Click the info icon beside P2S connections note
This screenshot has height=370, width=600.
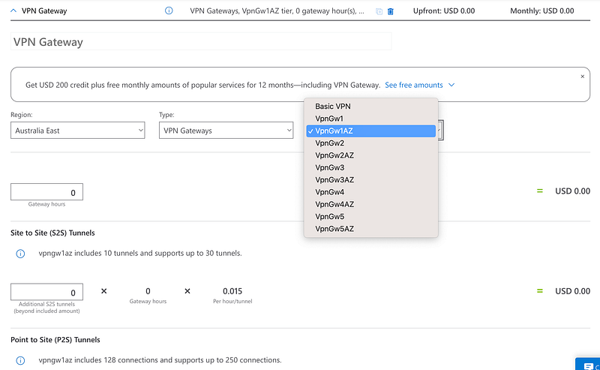coord(21,360)
